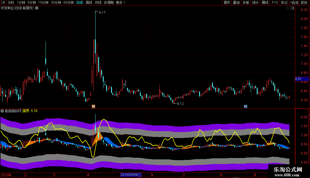Image resolution: width=310 pixels, height=178 pixels.
Task: Click the 叠加 overlay button
Action: click(236, 2)
